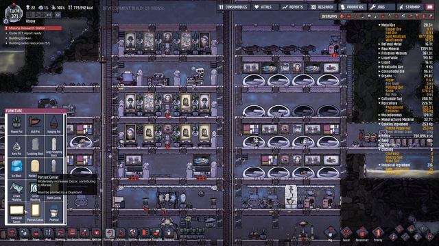
Task: Open the Stations build category
Action: click(121, 234)
